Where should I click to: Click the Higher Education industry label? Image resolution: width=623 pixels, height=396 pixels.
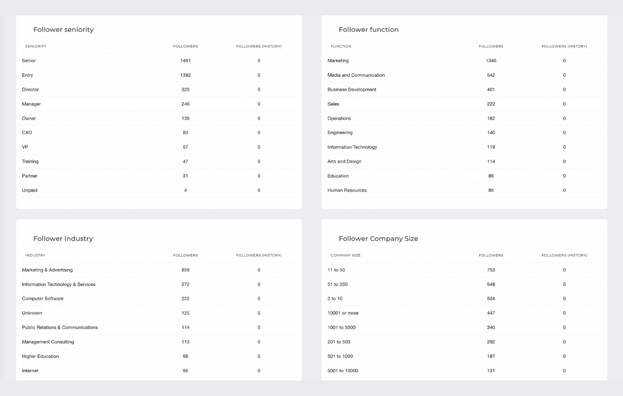pyautogui.click(x=40, y=356)
